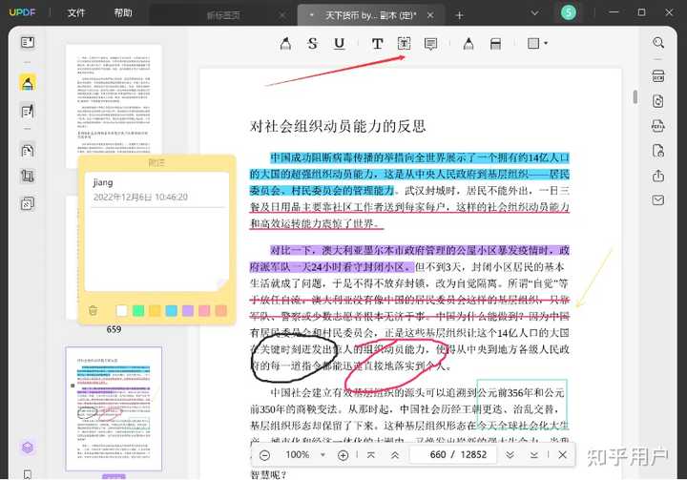
Task: Go to the next page
Action: (x=510, y=455)
